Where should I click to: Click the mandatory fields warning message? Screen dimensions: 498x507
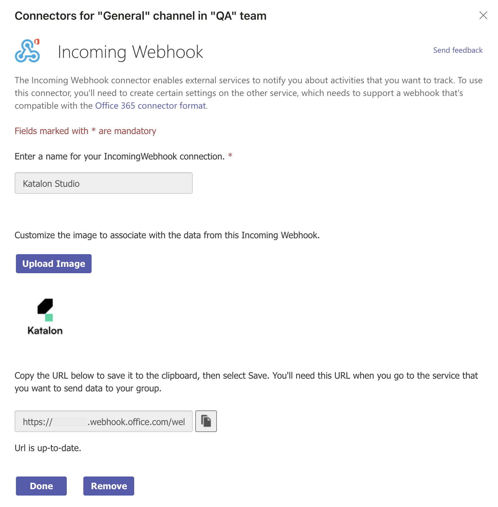(85, 131)
